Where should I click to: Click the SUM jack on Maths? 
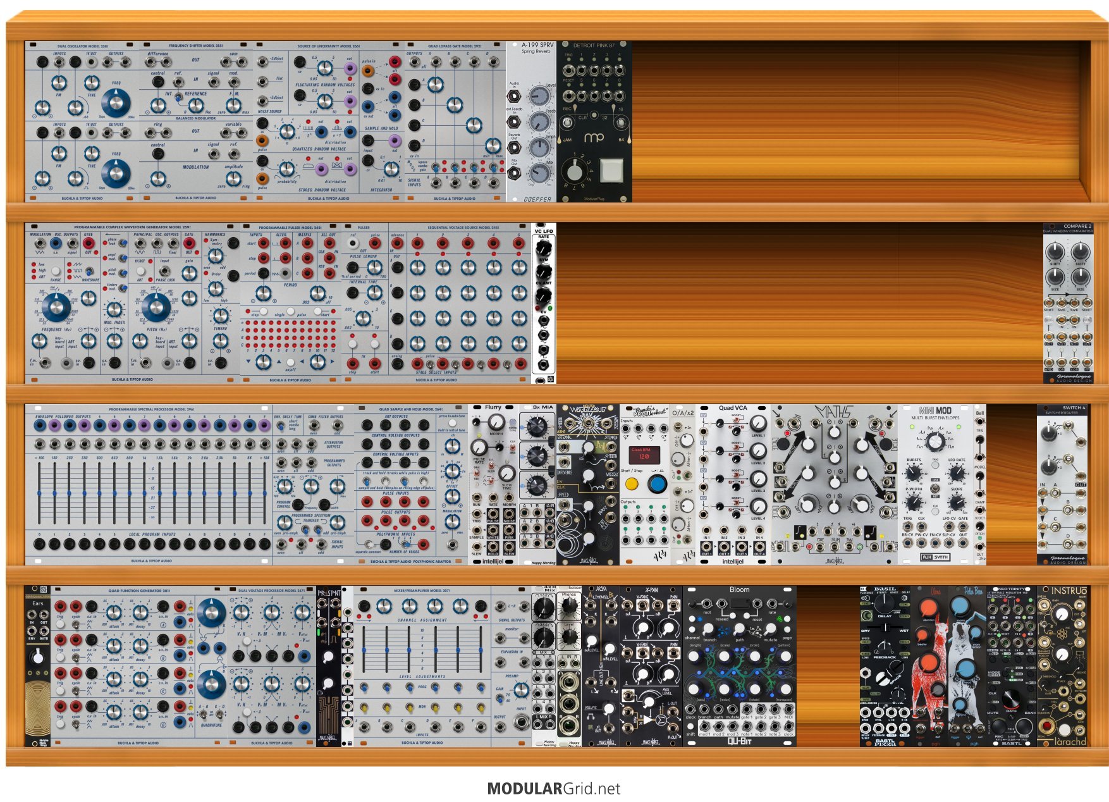pyautogui.click(x=833, y=546)
